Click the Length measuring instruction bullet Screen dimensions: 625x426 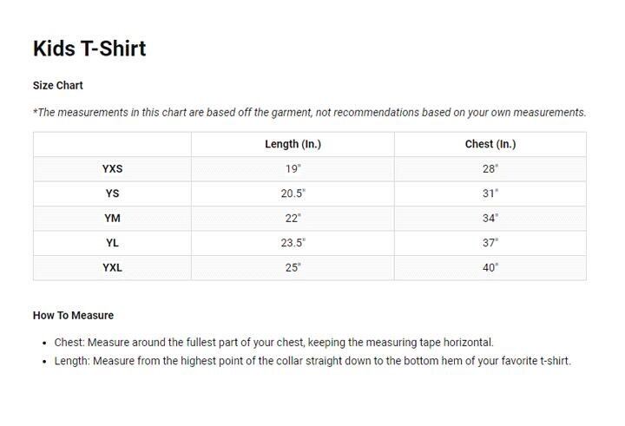312,361
